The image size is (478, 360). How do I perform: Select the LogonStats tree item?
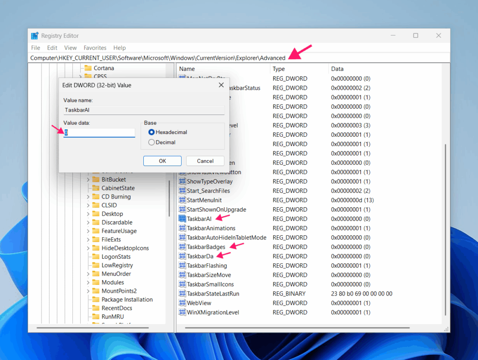pyautogui.click(x=116, y=257)
